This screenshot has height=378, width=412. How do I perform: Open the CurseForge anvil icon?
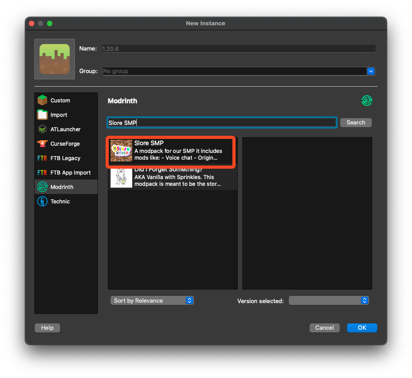tap(42, 143)
